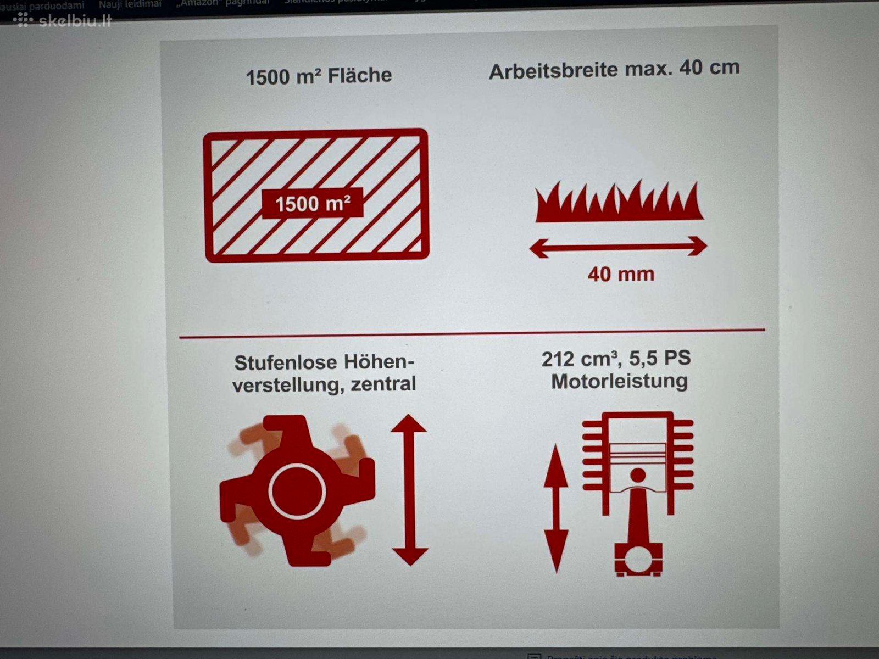This screenshot has height=659, width=879.
Task: Click the 40 mm double-headed width arrow
Action: (618, 247)
